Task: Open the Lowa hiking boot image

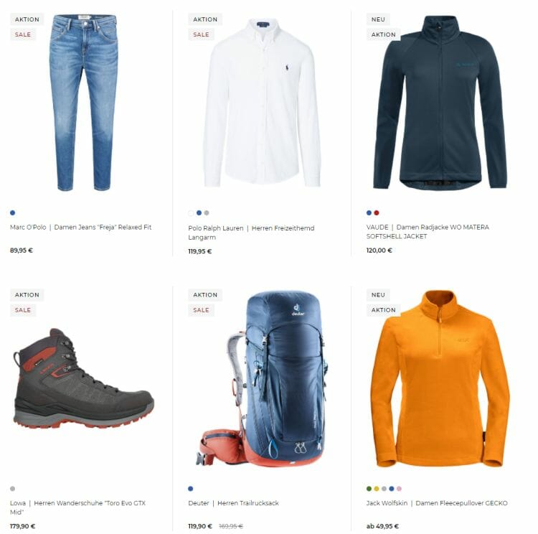Action: (x=83, y=378)
